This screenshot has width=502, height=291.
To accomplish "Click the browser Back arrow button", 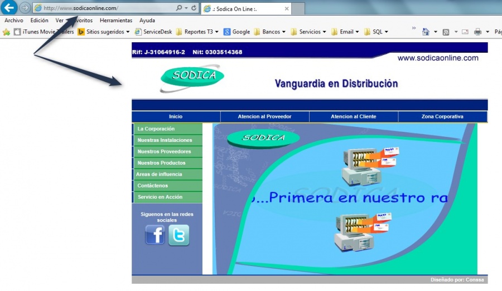I will click(x=9, y=7).
